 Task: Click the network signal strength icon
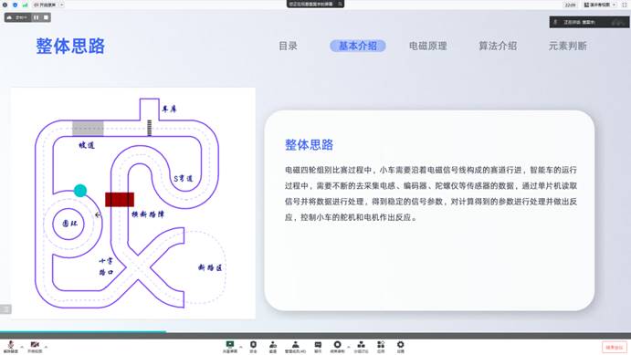click(25, 5)
